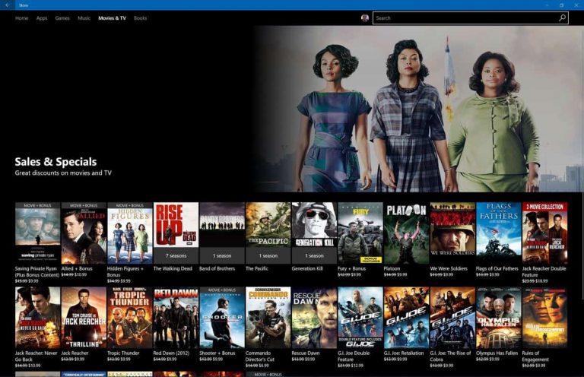Select the Hidden Figures + Bonus poster
The width and height of the screenshot is (584, 377).
pos(129,233)
